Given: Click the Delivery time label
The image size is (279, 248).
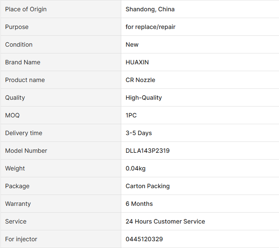Looking at the screenshot, I should coord(23,133).
